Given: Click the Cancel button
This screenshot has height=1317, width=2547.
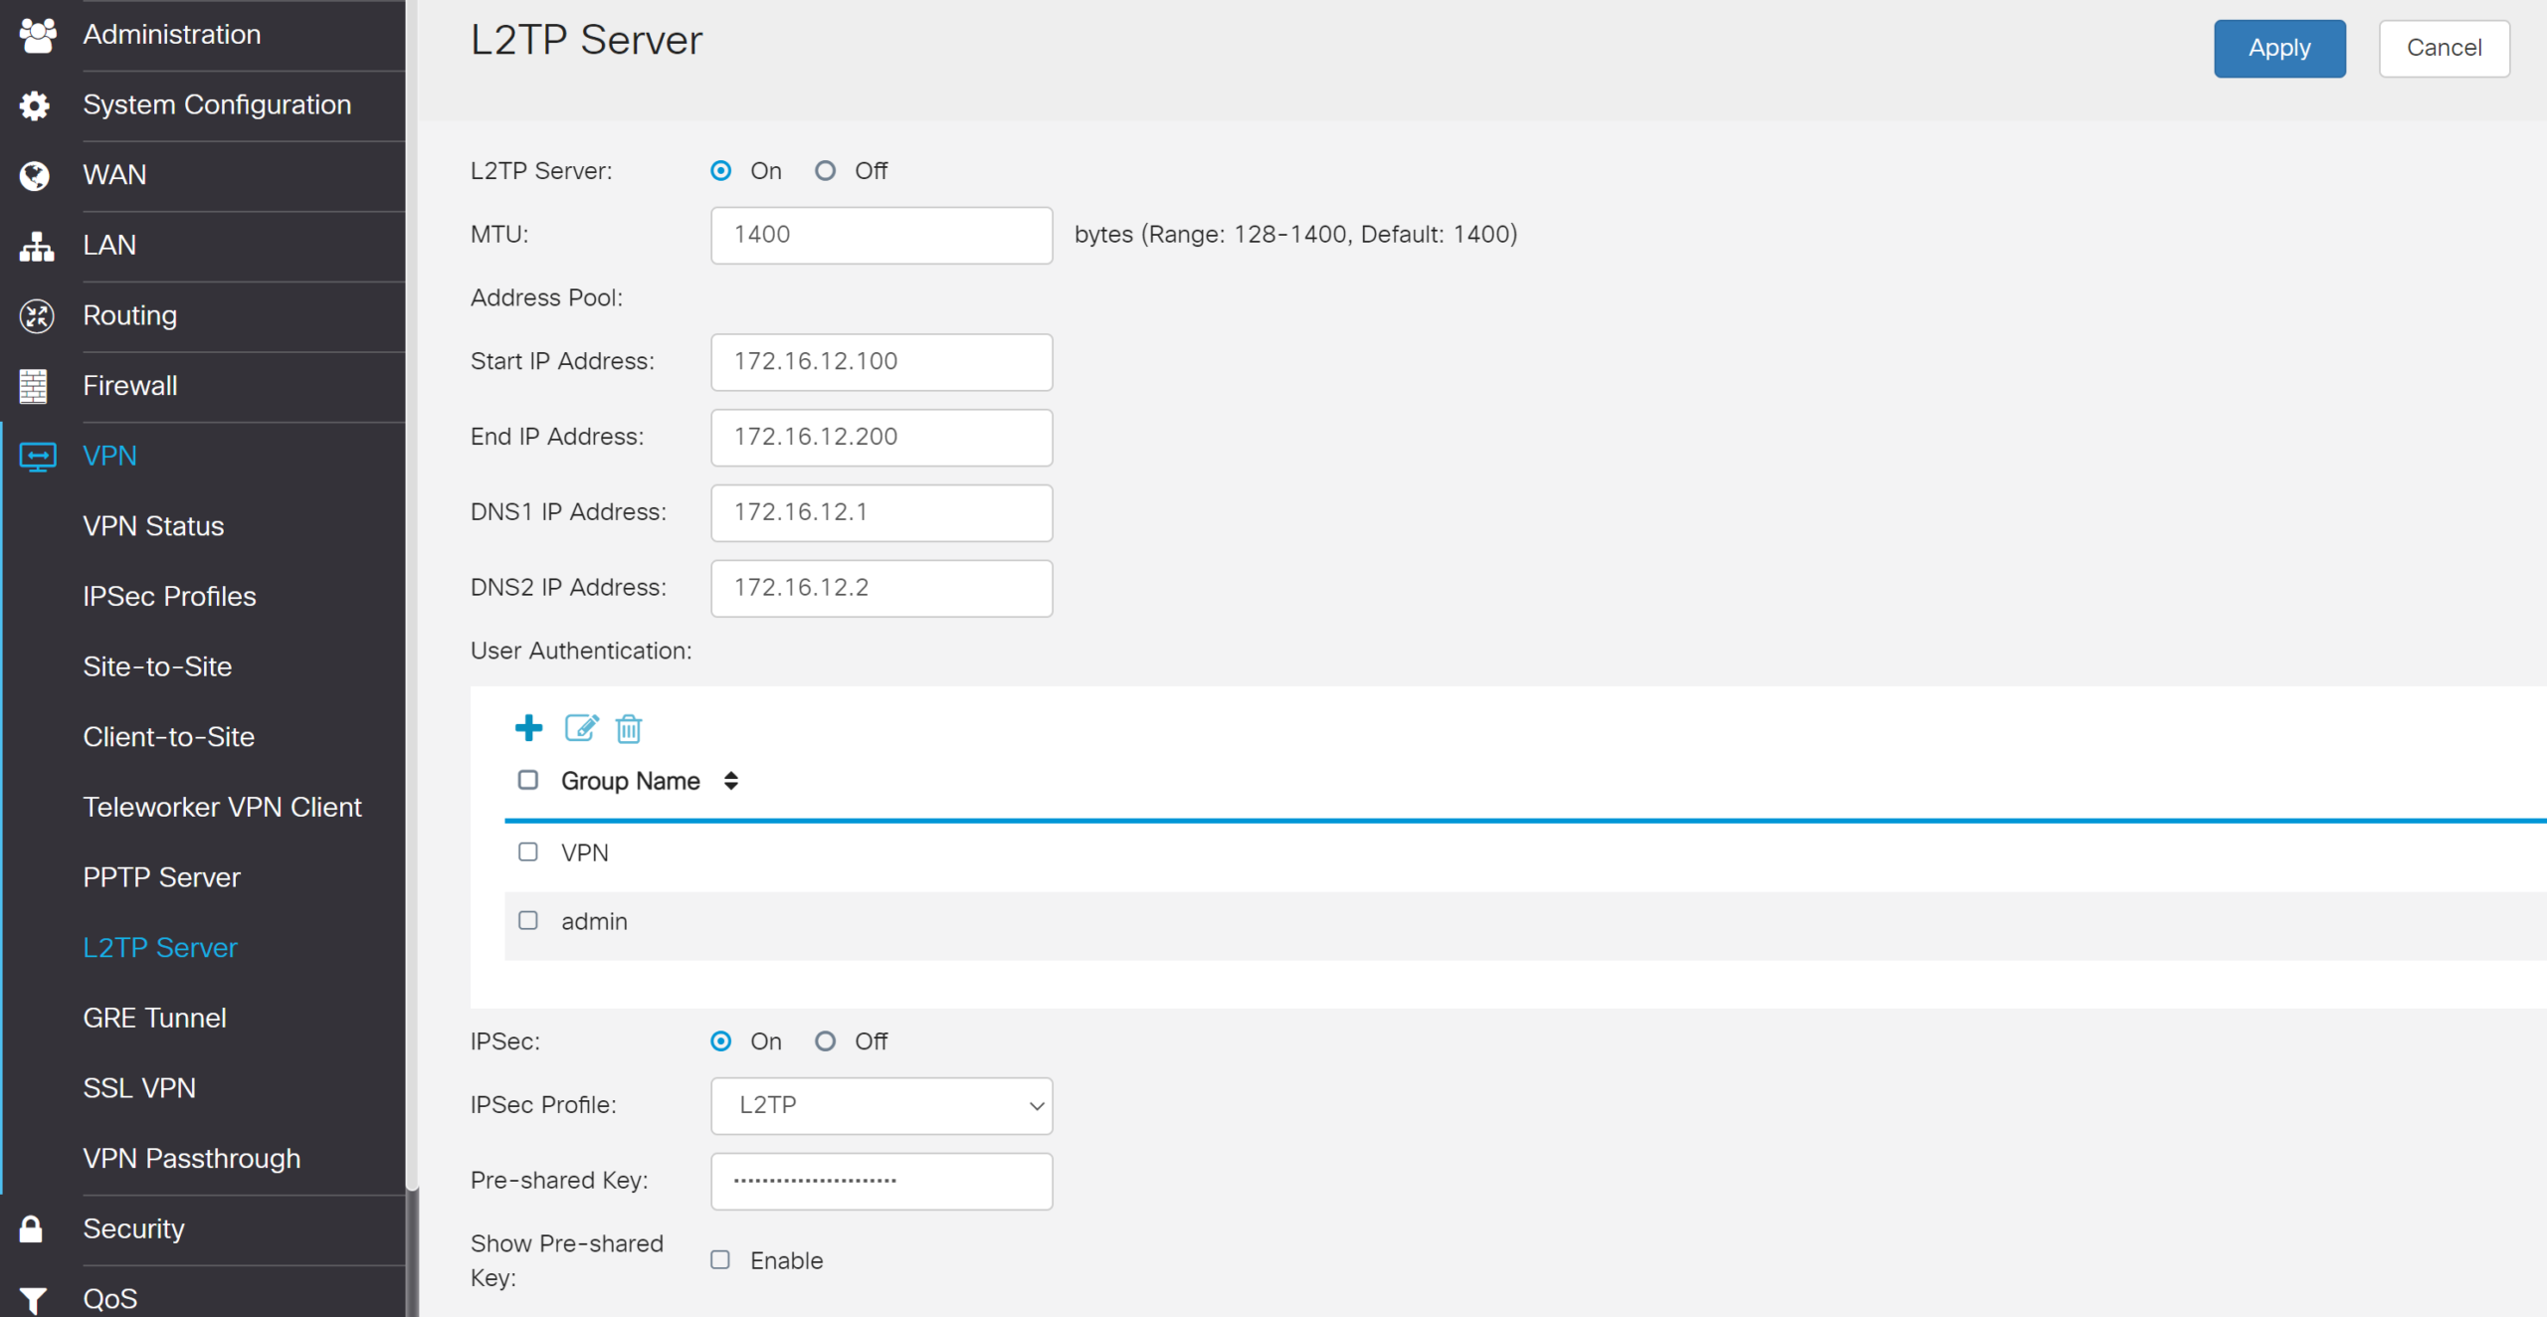Looking at the screenshot, I should tap(2443, 48).
